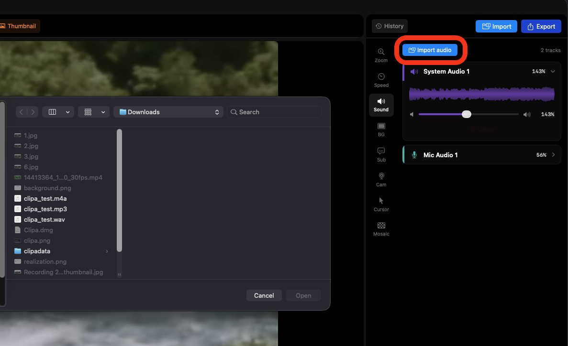Open the Sub subtitles panel
Viewport: 568px width, 346px height.
coord(381,154)
